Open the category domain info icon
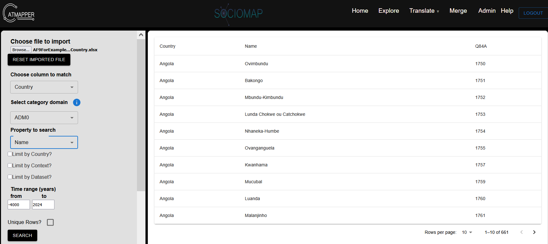The width and height of the screenshot is (548, 244). point(77,102)
